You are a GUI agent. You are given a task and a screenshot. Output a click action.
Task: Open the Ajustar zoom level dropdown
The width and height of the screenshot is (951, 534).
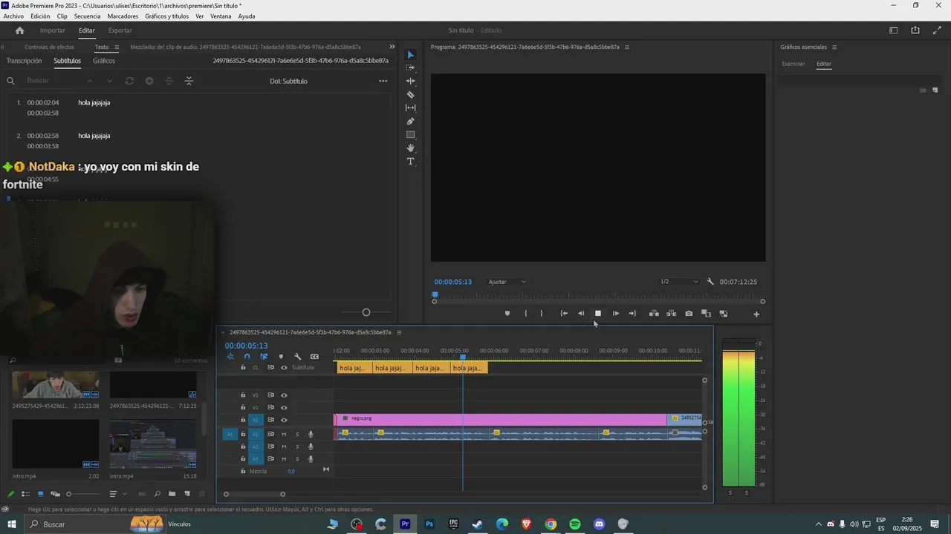tap(507, 282)
